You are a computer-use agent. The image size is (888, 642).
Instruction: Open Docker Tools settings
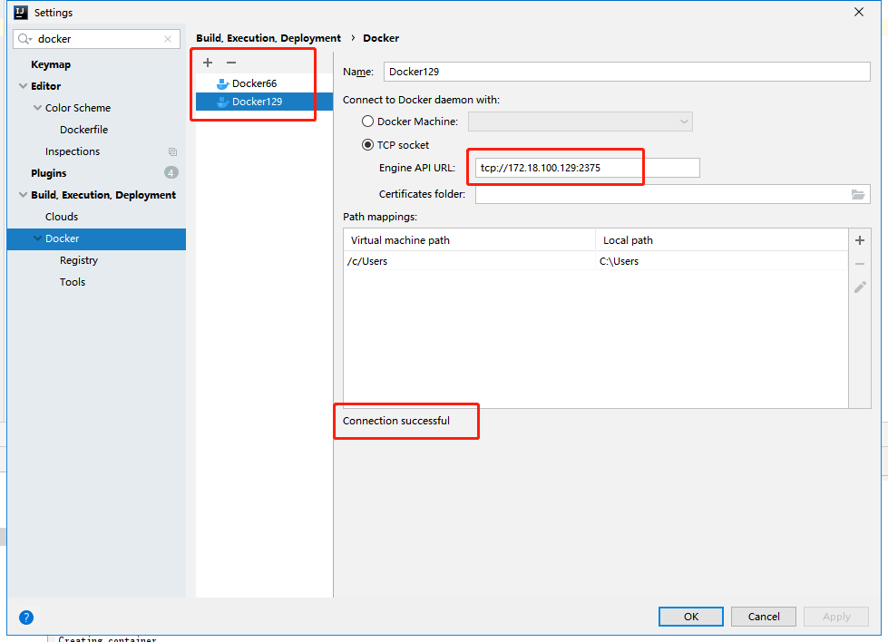click(x=73, y=282)
